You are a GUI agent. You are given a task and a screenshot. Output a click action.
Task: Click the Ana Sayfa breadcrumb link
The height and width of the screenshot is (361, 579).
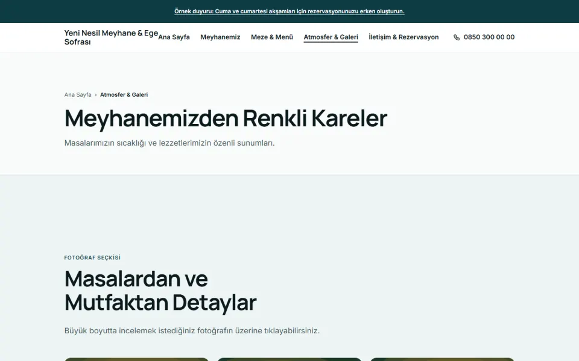point(78,94)
